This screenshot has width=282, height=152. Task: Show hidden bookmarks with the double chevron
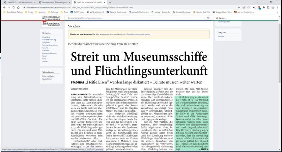(277, 12)
